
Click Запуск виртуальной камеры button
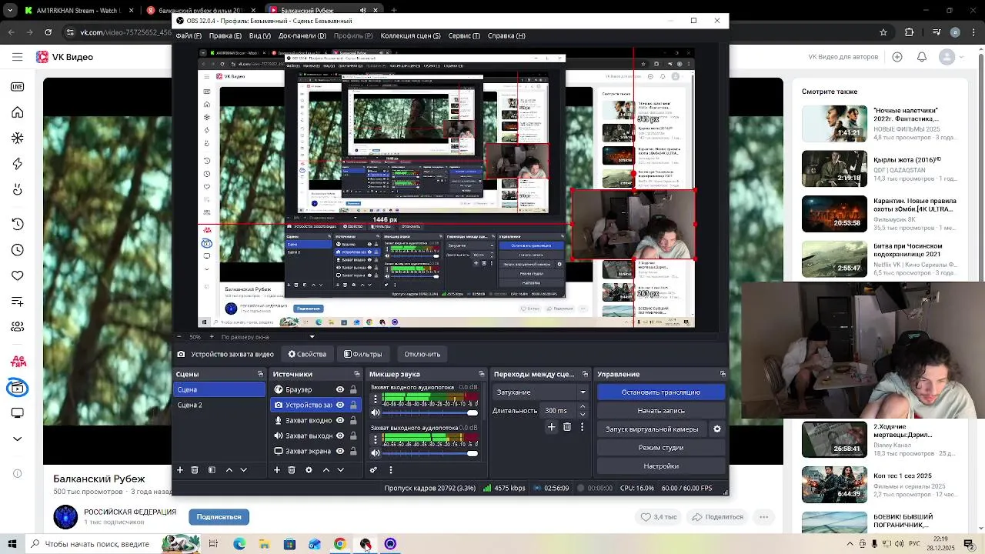(652, 429)
